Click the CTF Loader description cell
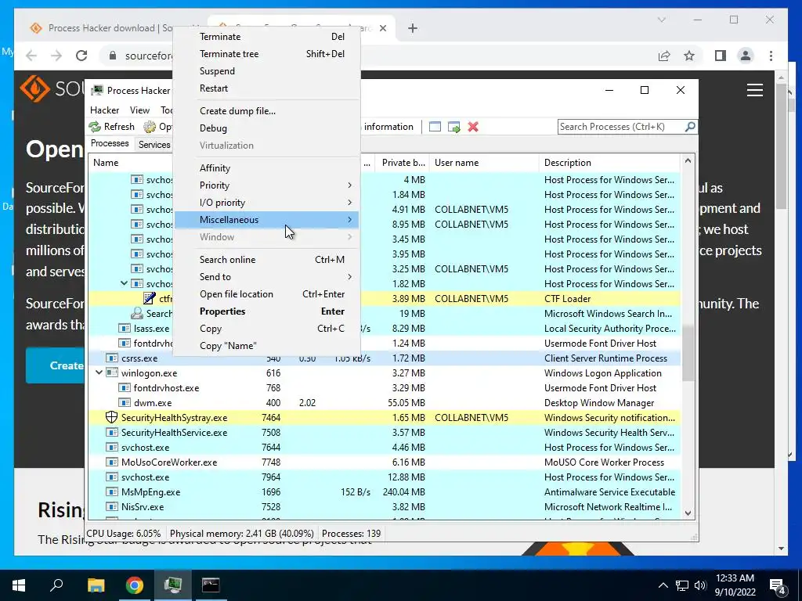This screenshot has height=601, width=802. [x=568, y=298]
